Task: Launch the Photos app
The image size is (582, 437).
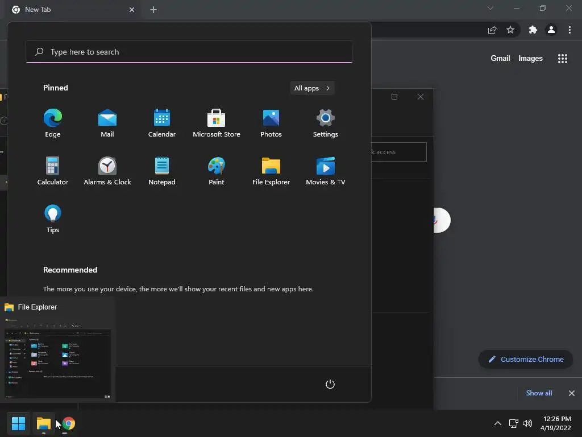Action: click(271, 123)
